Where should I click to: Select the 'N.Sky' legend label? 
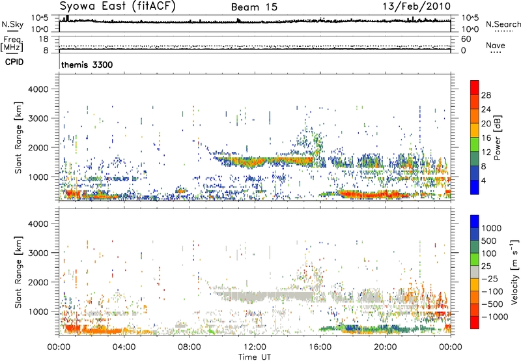pyautogui.click(x=12, y=24)
